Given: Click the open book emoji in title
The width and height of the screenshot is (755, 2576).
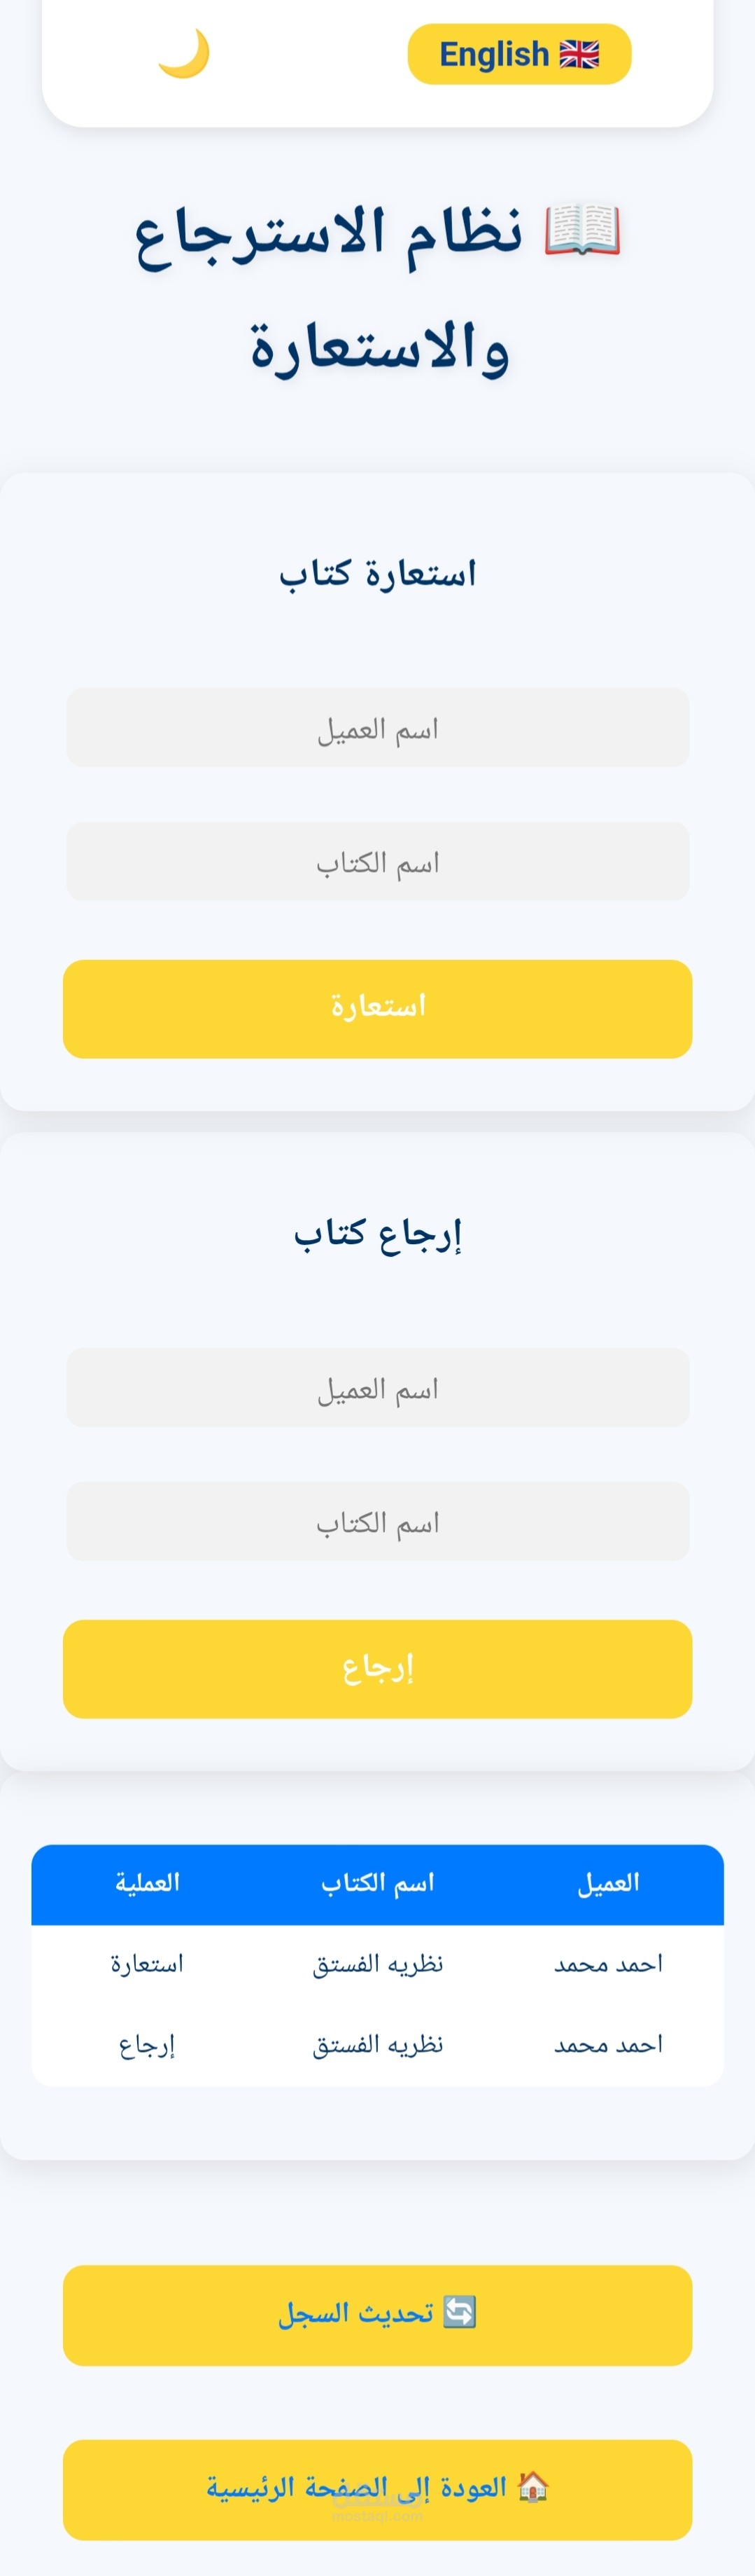Looking at the screenshot, I should tap(582, 231).
